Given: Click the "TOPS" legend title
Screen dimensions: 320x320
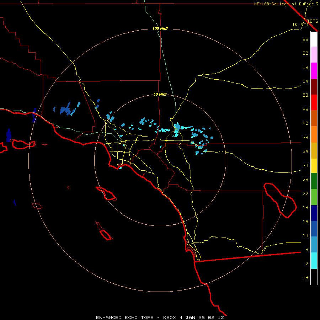Looking at the screenshot, I should click(x=313, y=21).
